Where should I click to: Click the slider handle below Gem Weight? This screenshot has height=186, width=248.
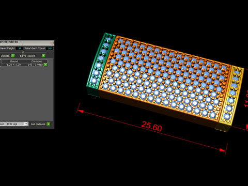[x=23, y=52]
